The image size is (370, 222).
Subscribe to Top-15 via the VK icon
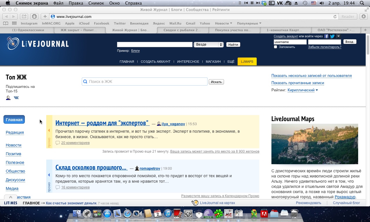(16, 98)
